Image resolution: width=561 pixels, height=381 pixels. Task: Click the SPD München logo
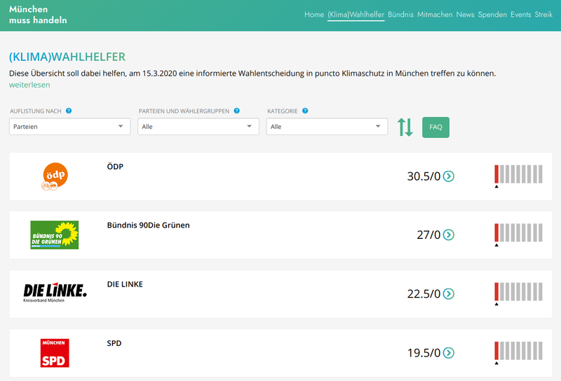click(x=55, y=353)
